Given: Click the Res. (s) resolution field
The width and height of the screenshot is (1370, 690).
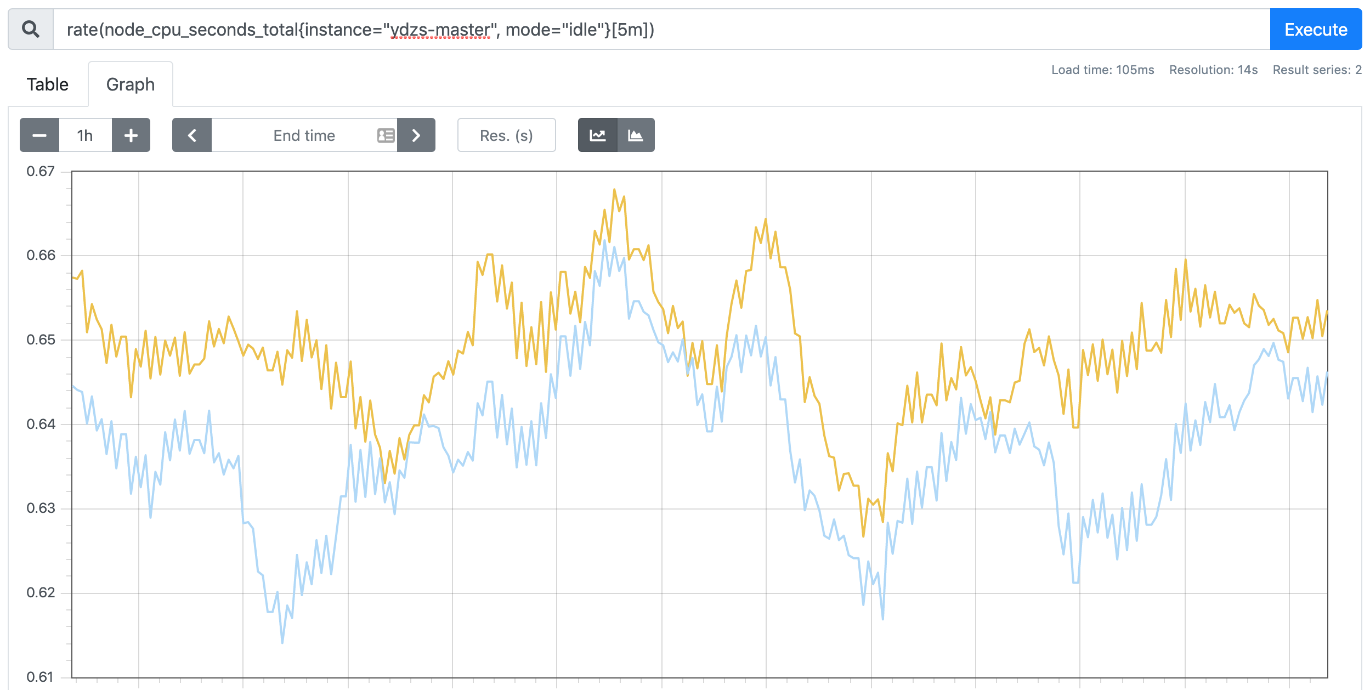Looking at the screenshot, I should (506, 135).
